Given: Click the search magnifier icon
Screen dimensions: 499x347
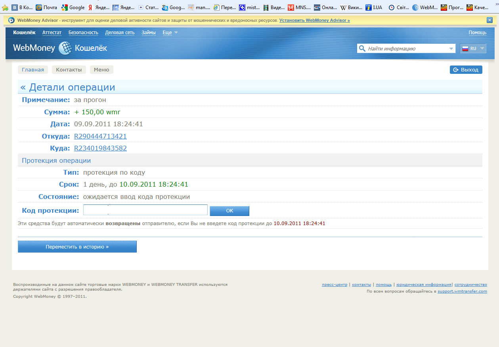Looking at the screenshot, I should pyautogui.click(x=362, y=48).
